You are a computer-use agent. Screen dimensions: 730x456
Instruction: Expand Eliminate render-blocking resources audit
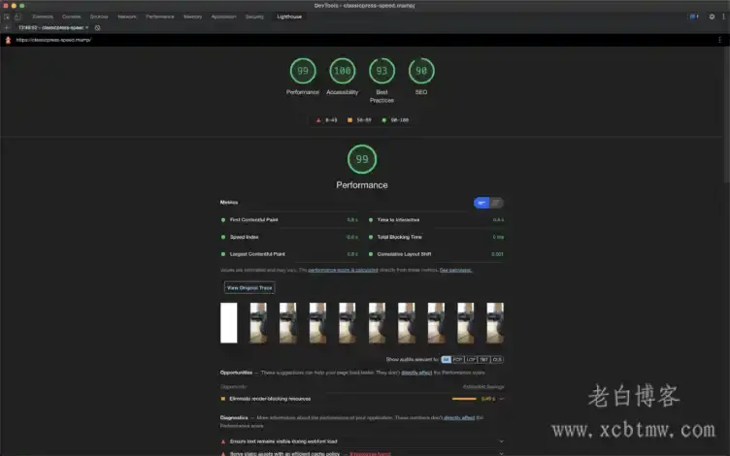501,398
